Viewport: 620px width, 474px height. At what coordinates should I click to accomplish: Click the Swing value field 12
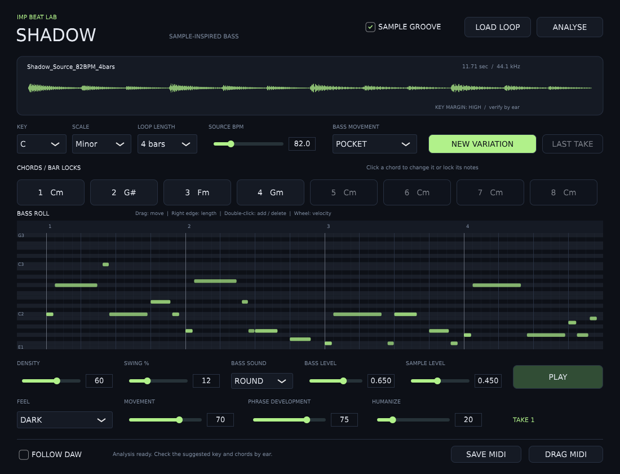(206, 380)
